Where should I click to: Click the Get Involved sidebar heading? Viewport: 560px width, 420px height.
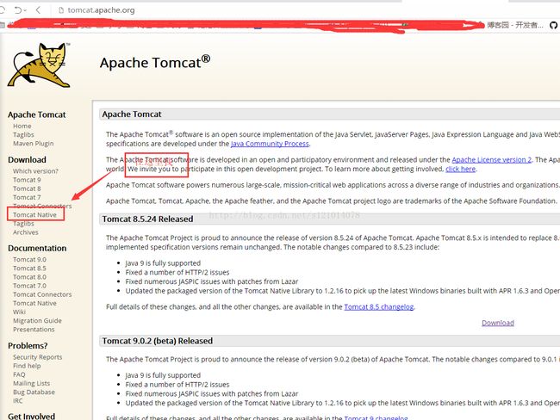31,416
